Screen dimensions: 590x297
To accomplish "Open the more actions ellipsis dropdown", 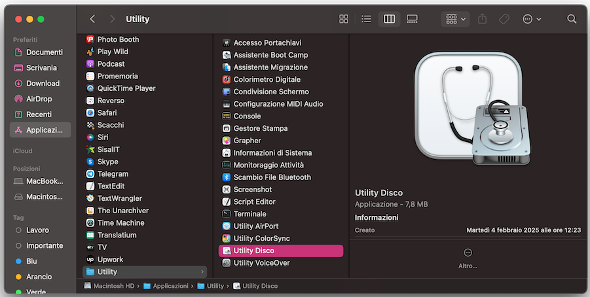I will point(532,19).
